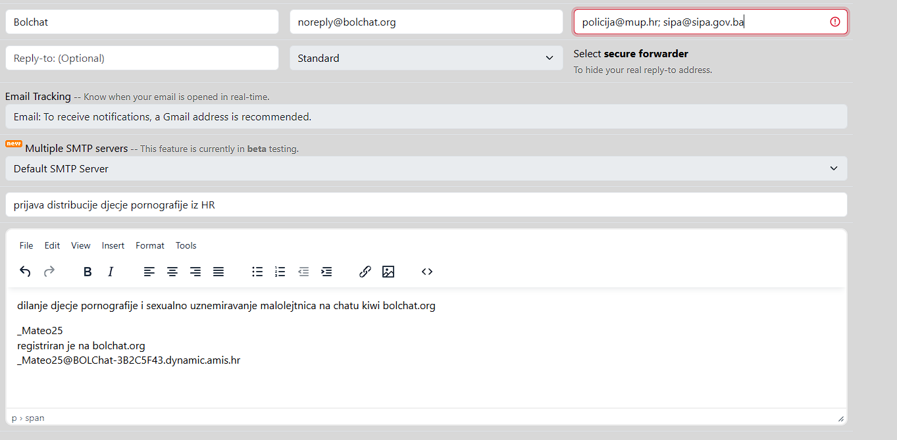The height and width of the screenshot is (440, 897).
Task: Insert a bullet list
Action: (257, 272)
